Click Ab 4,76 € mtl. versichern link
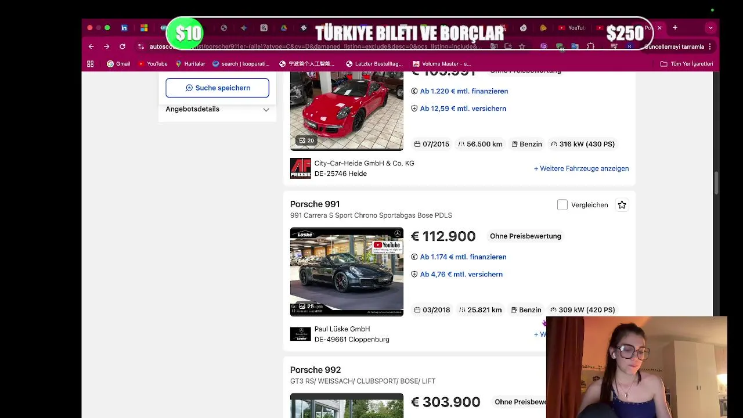This screenshot has width=743, height=418. pyautogui.click(x=461, y=274)
